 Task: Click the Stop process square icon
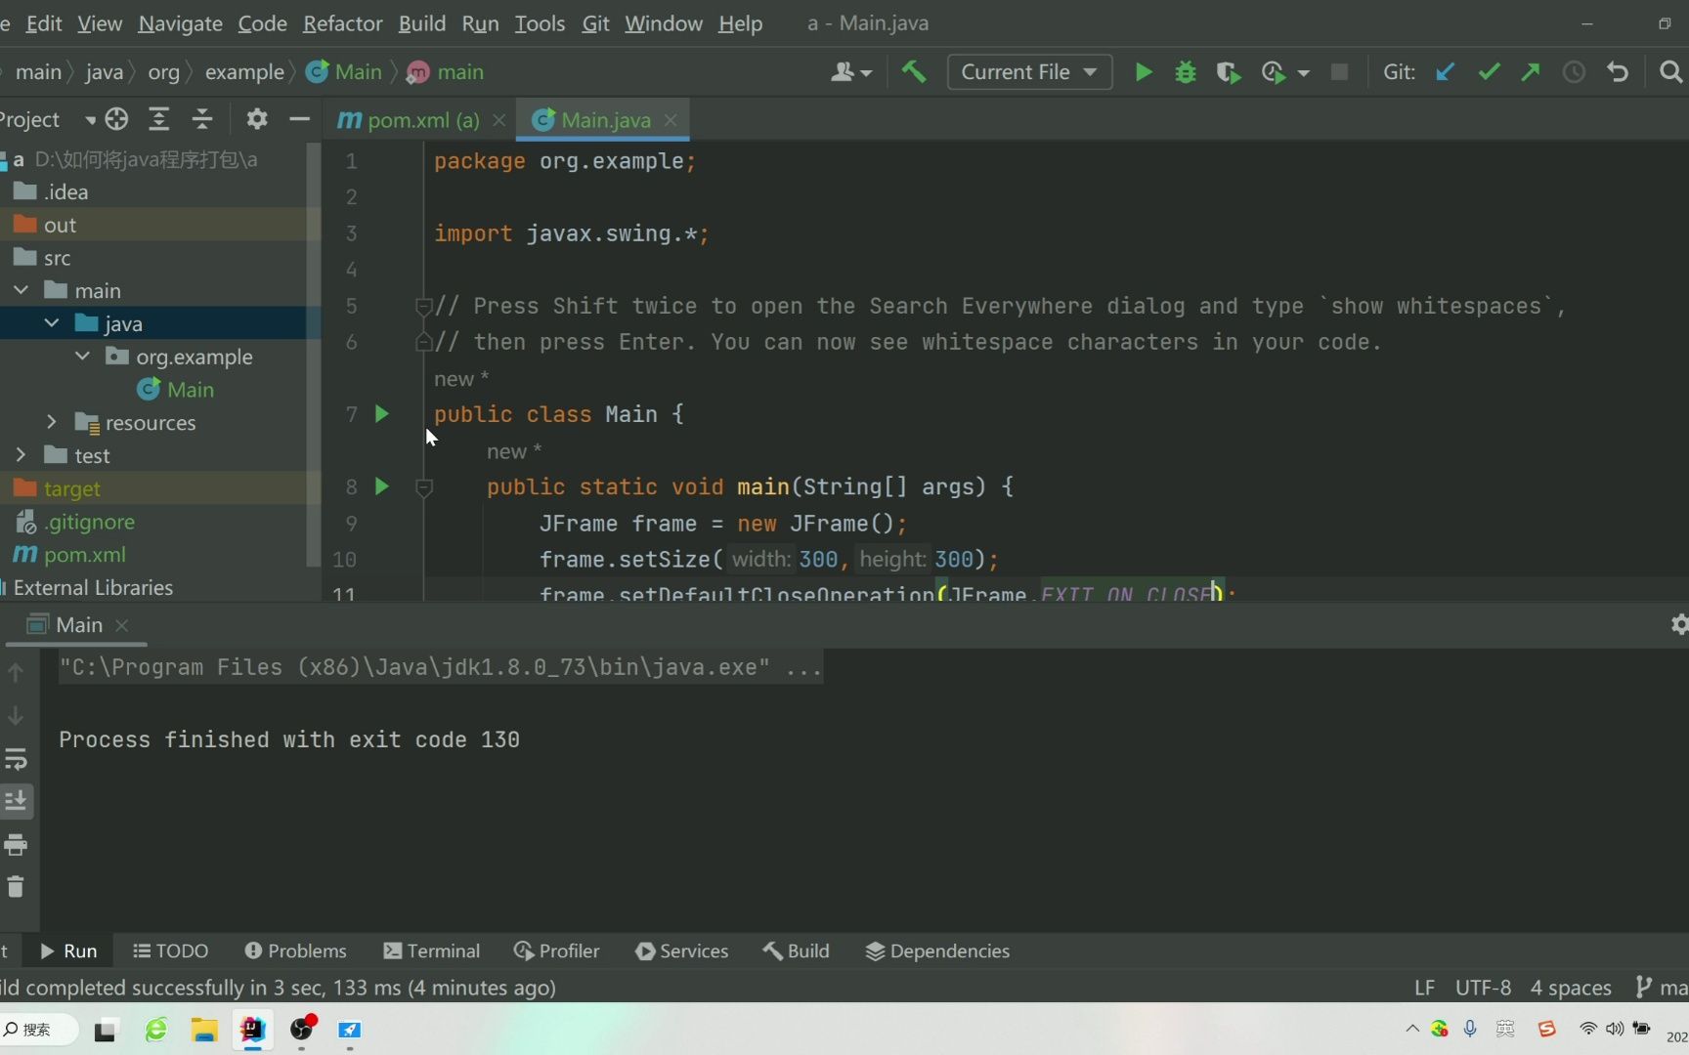click(x=1340, y=72)
